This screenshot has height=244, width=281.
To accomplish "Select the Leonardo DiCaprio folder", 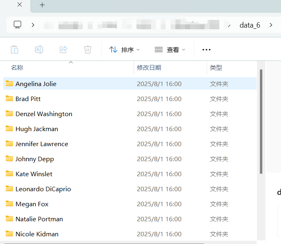I will pos(130,189).
